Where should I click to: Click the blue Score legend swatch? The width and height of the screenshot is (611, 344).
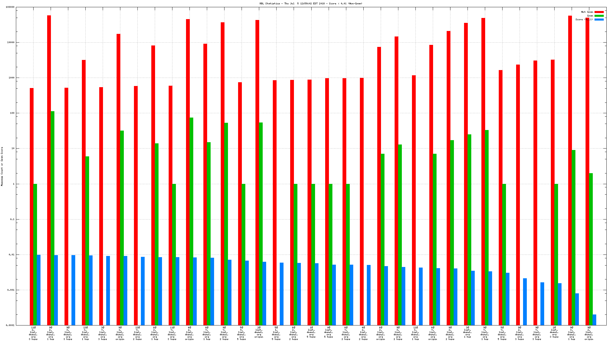coord(599,20)
